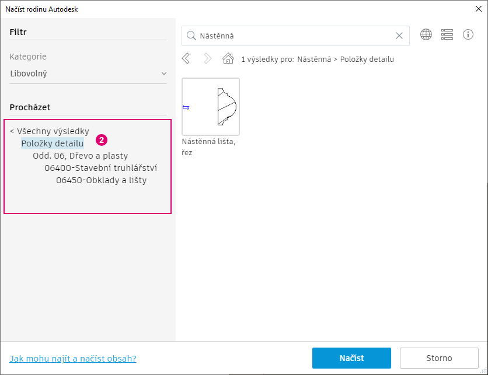Select 06450-Obklady a lišty

[101, 180]
